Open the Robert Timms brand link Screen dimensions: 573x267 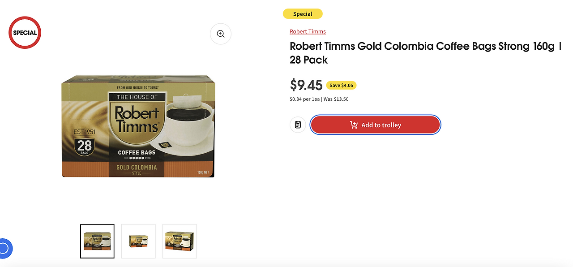[308, 31]
